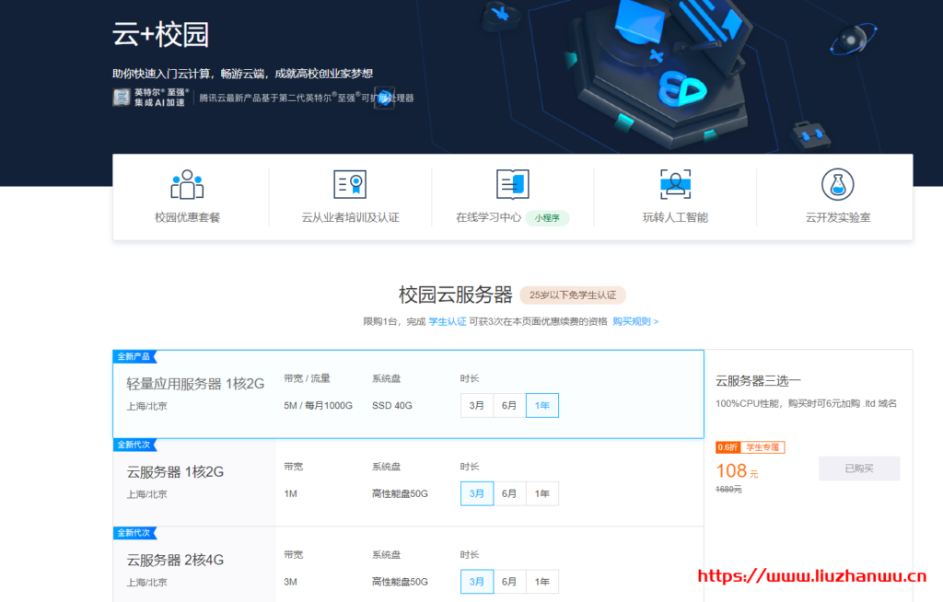Select 6月 duration for 云服务器 1核2G
This screenshot has height=602, width=943.
point(509,493)
